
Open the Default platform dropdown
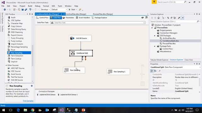pos(59,9)
